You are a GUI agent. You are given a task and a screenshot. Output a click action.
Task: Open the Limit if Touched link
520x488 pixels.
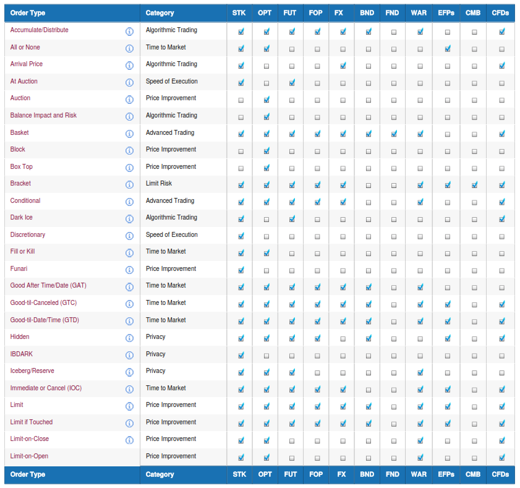tap(32, 422)
